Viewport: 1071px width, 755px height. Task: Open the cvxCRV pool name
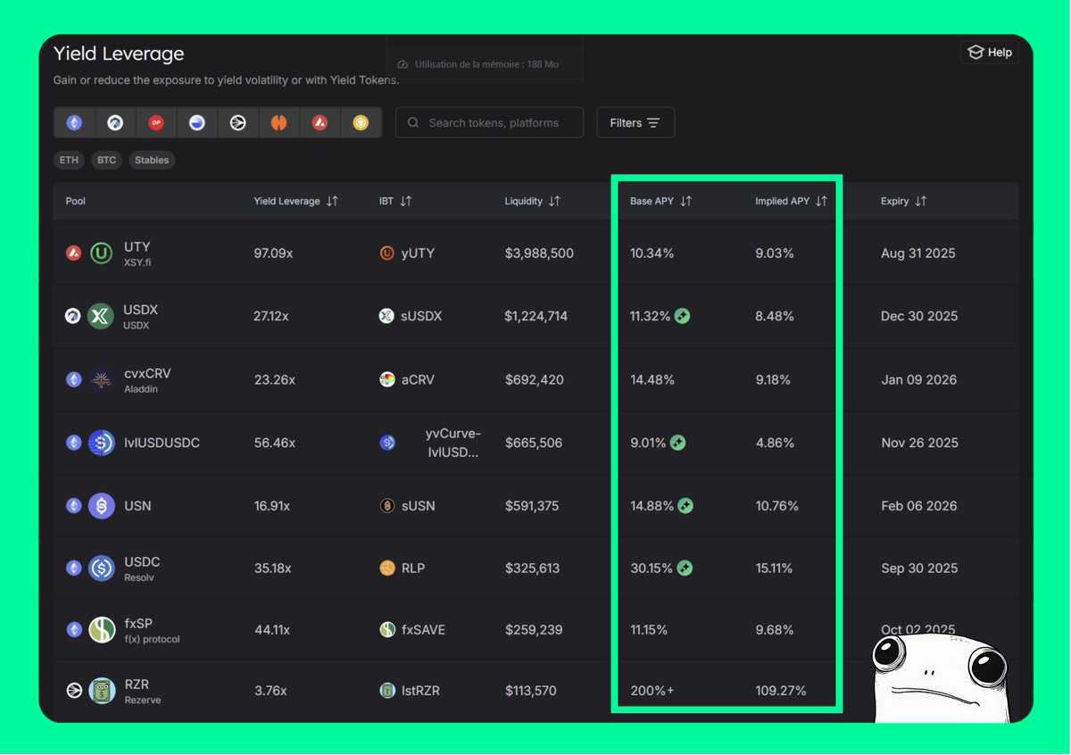pos(147,373)
